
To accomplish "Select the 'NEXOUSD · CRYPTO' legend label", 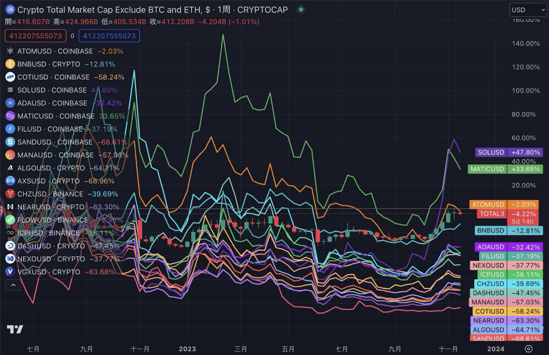I will coord(51,259).
